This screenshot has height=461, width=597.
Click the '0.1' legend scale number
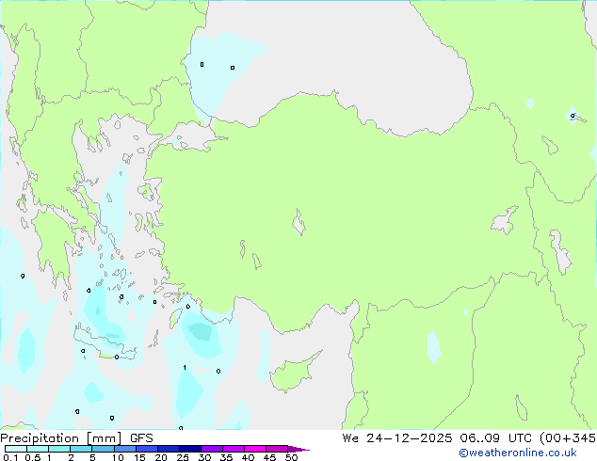coord(10,457)
